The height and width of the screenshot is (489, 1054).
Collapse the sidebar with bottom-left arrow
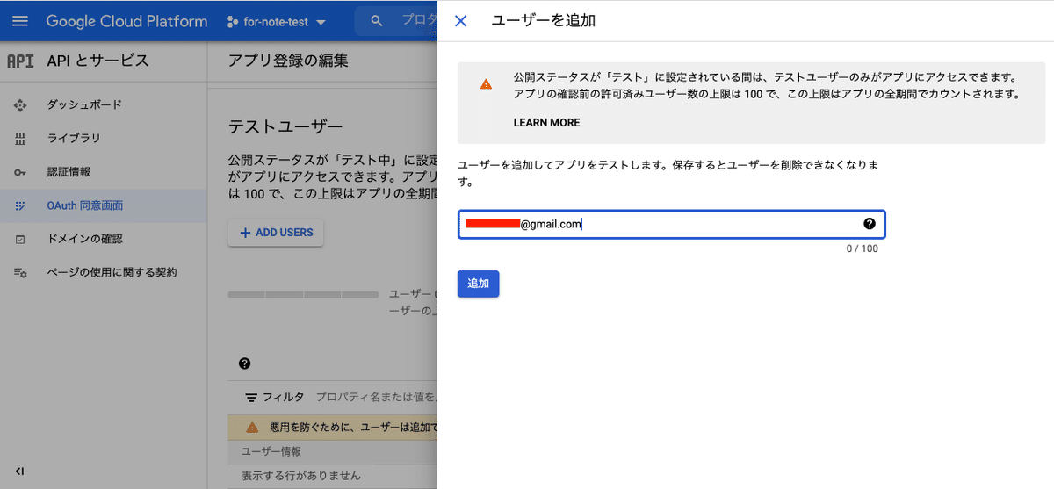pyautogui.click(x=20, y=471)
